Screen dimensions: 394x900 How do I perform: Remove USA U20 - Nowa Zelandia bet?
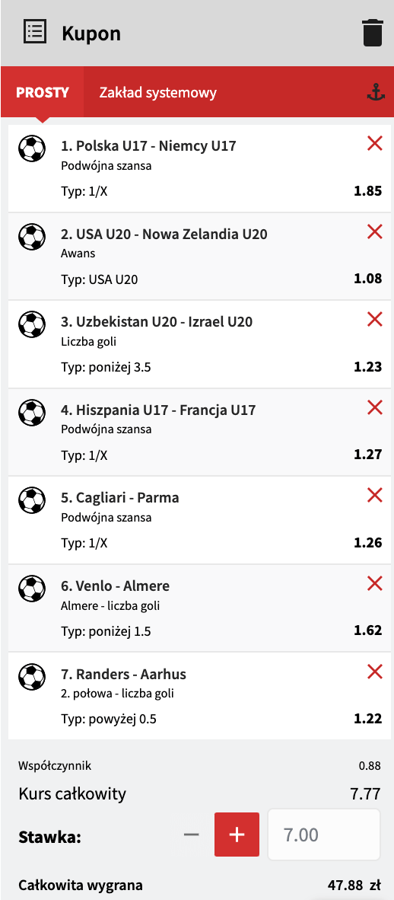[x=374, y=232]
